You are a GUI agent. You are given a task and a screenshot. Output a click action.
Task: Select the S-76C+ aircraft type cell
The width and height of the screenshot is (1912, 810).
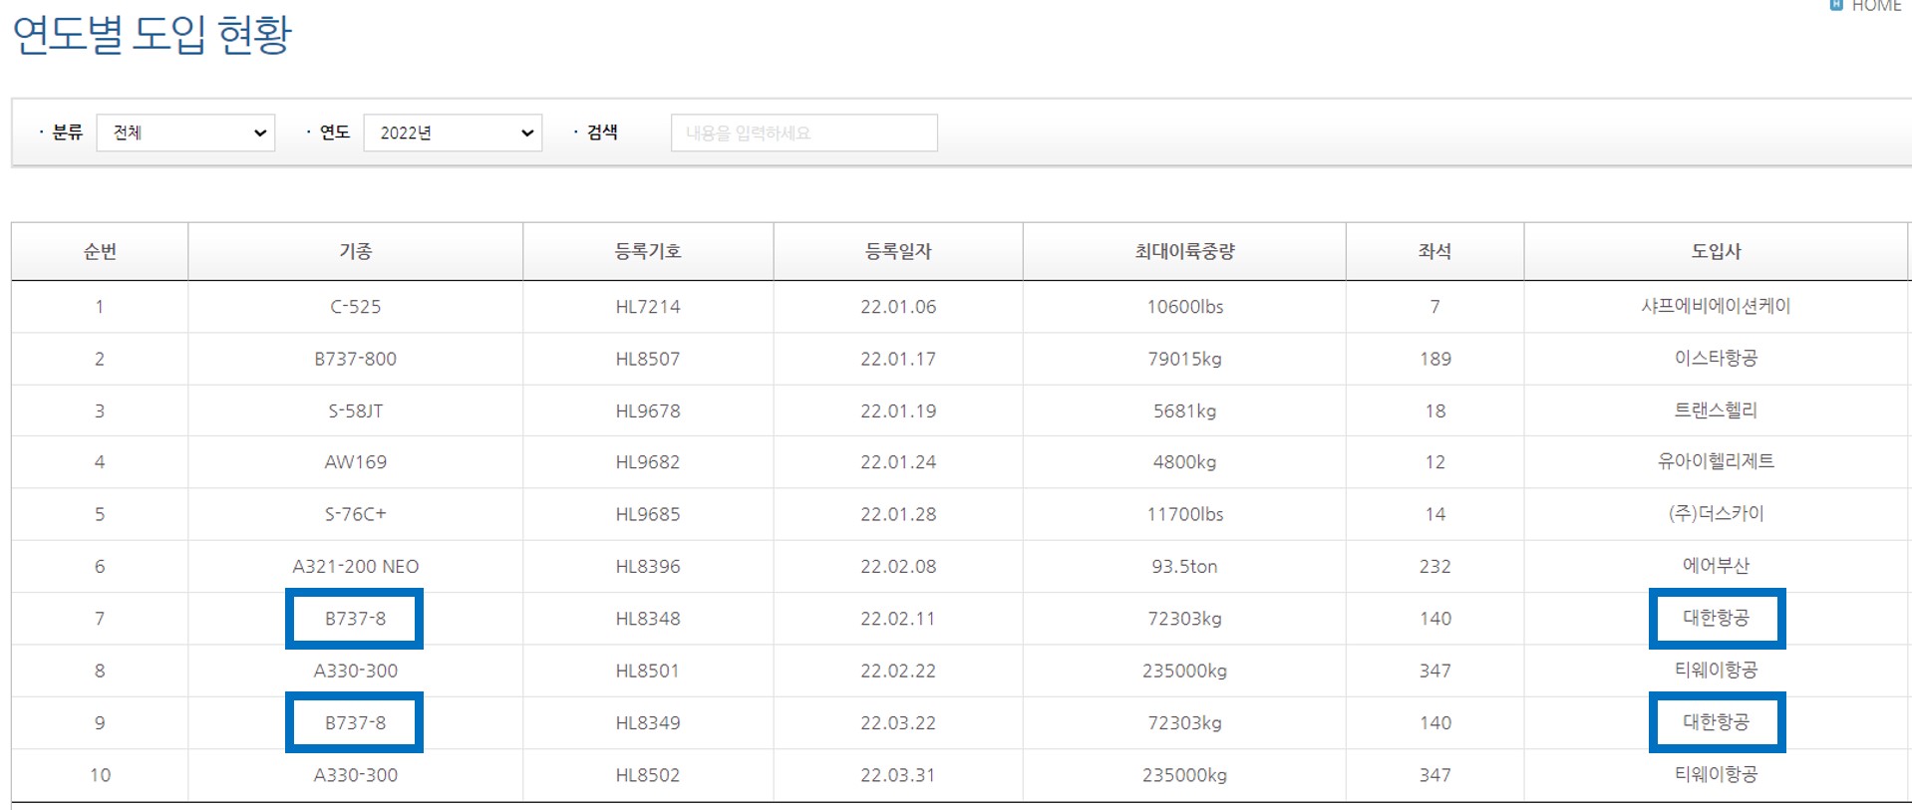click(x=355, y=514)
